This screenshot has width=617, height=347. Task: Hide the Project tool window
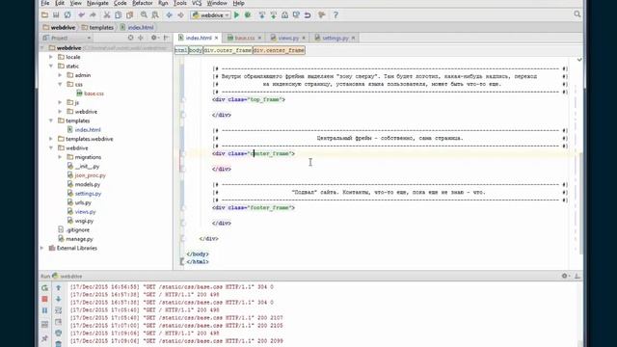[x=166, y=38]
